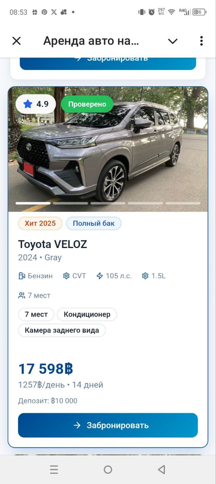Open the Toyota VELOZ car photo
This screenshot has width=216, height=484.
click(108, 149)
